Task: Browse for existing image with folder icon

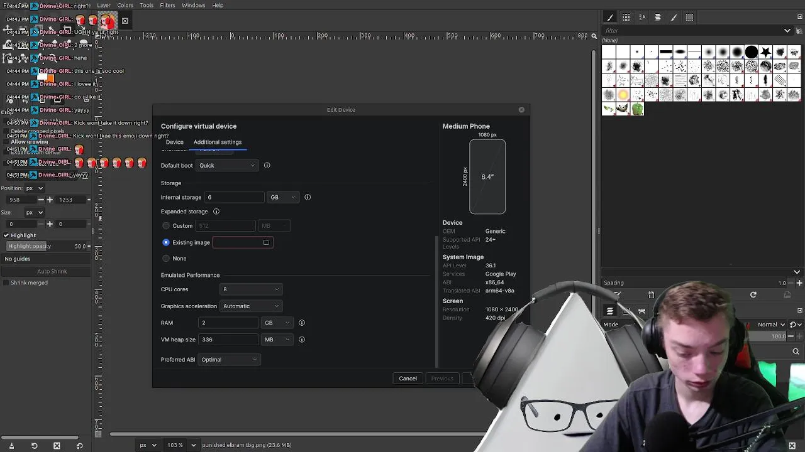Action: point(266,242)
